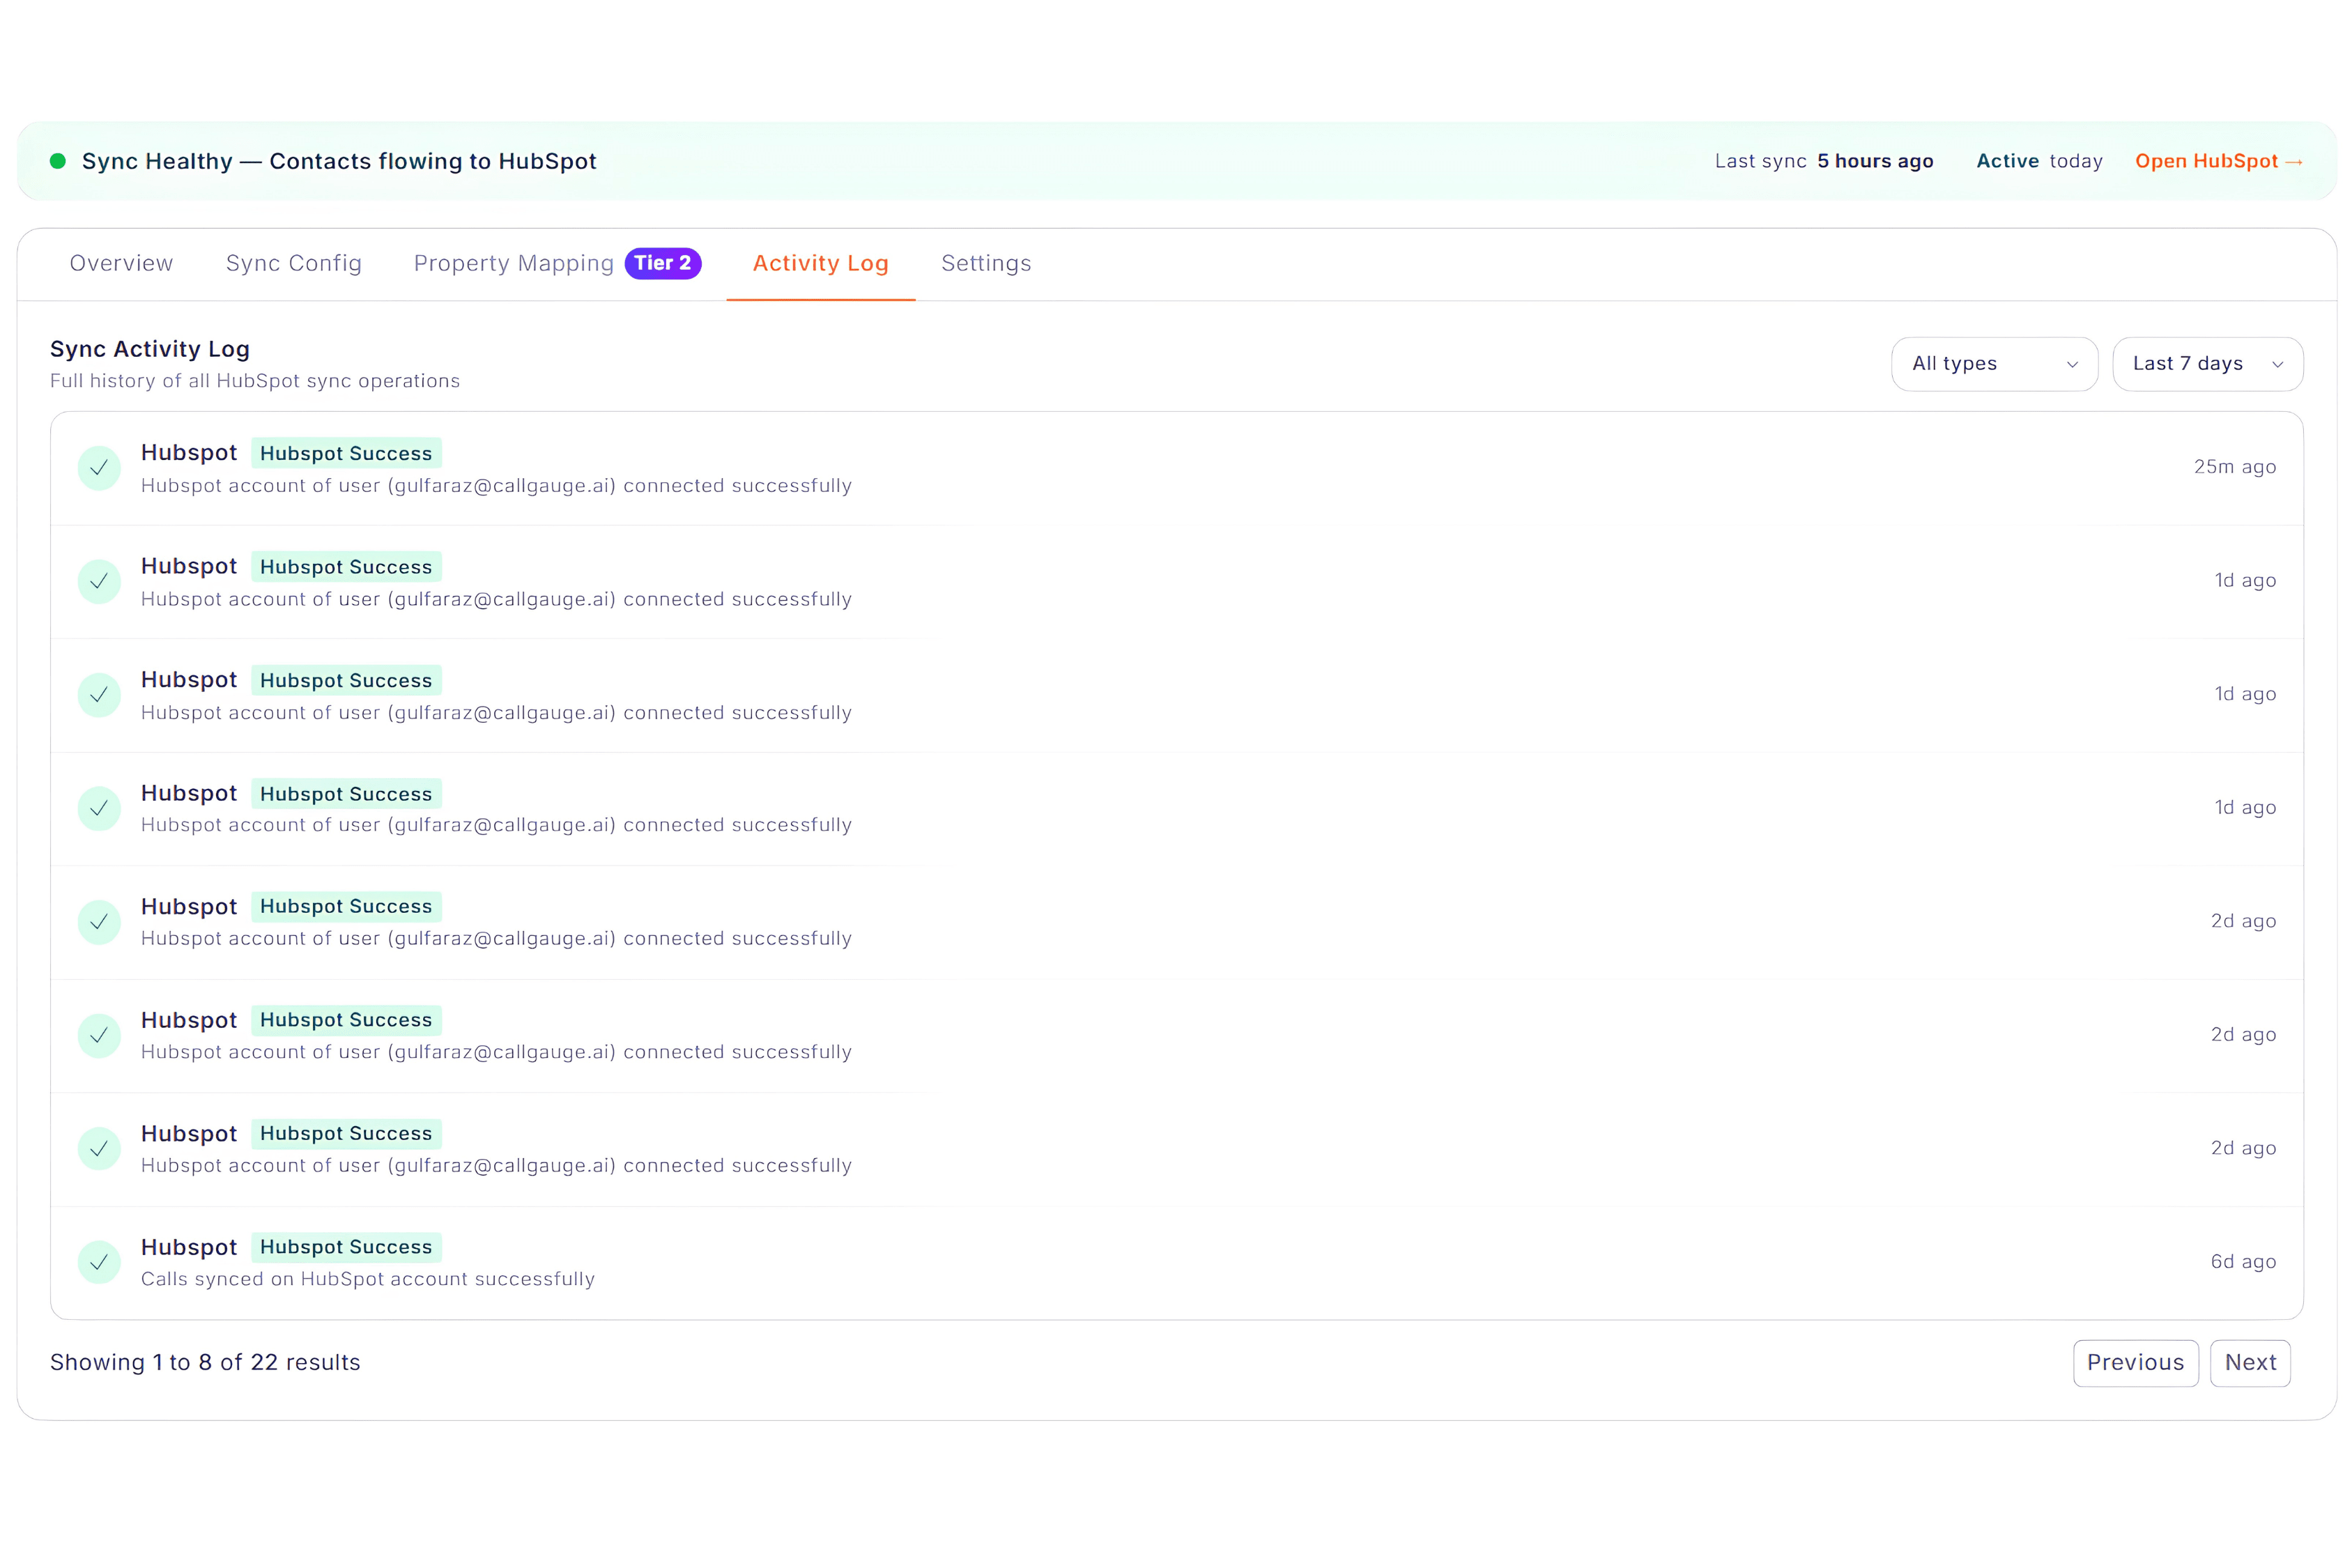Click 'Full history of all HubSpot sync operations'

255,381
